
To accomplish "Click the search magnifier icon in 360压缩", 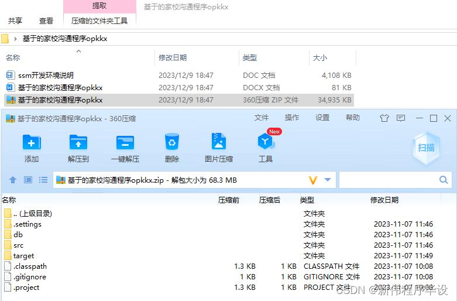I will (x=444, y=180).
